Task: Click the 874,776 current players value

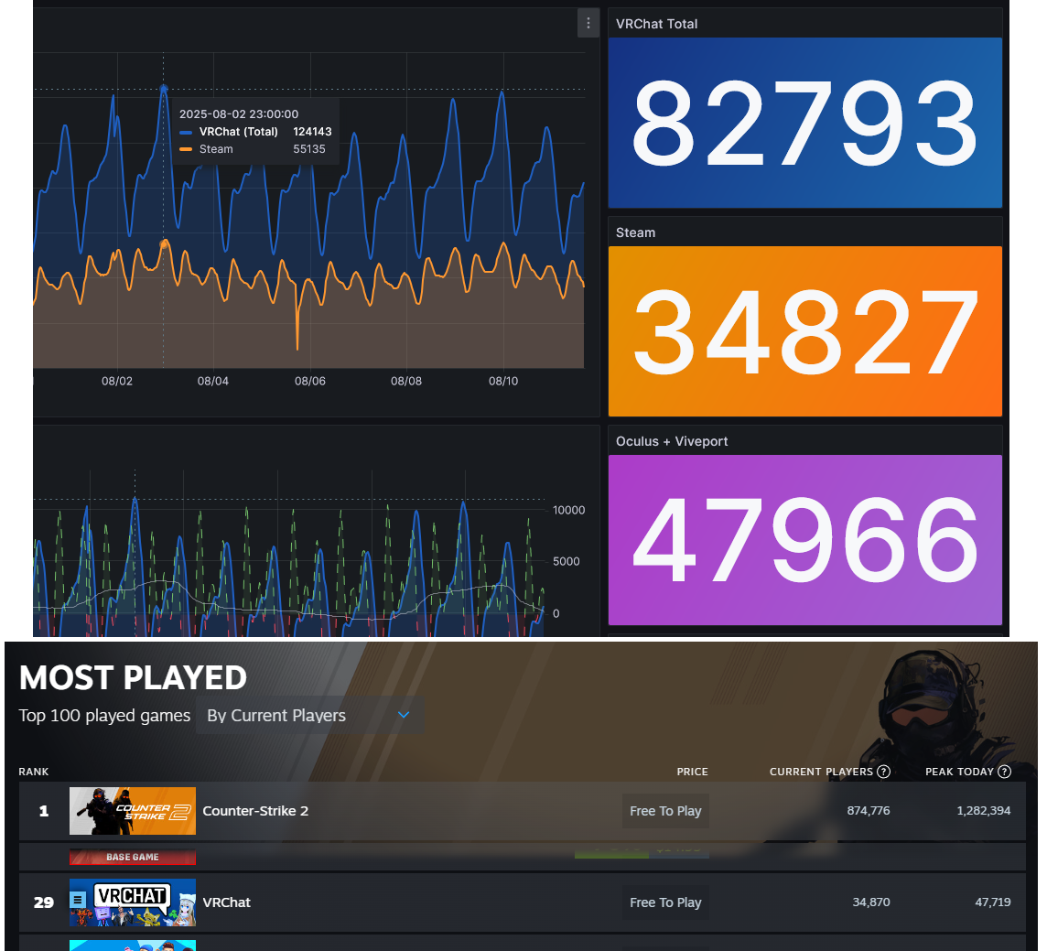Action: [869, 811]
